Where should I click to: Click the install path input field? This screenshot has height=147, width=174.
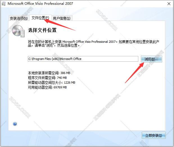(83, 59)
